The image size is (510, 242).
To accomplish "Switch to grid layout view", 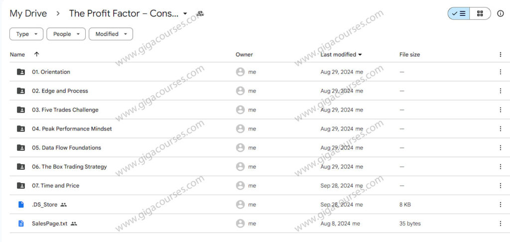I will [480, 13].
